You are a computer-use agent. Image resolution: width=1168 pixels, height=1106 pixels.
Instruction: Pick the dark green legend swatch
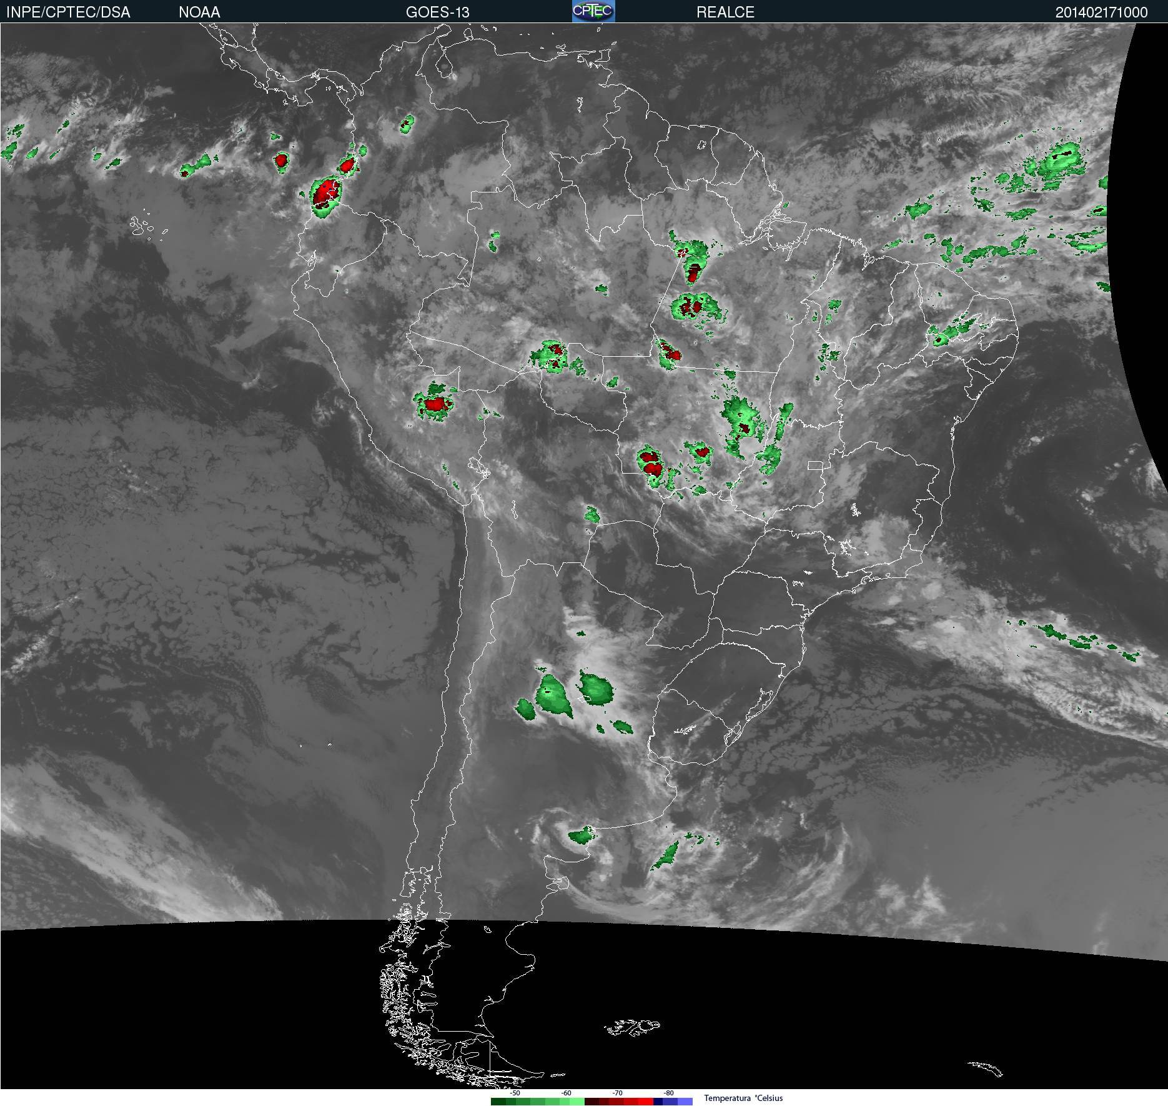pyautogui.click(x=498, y=1102)
